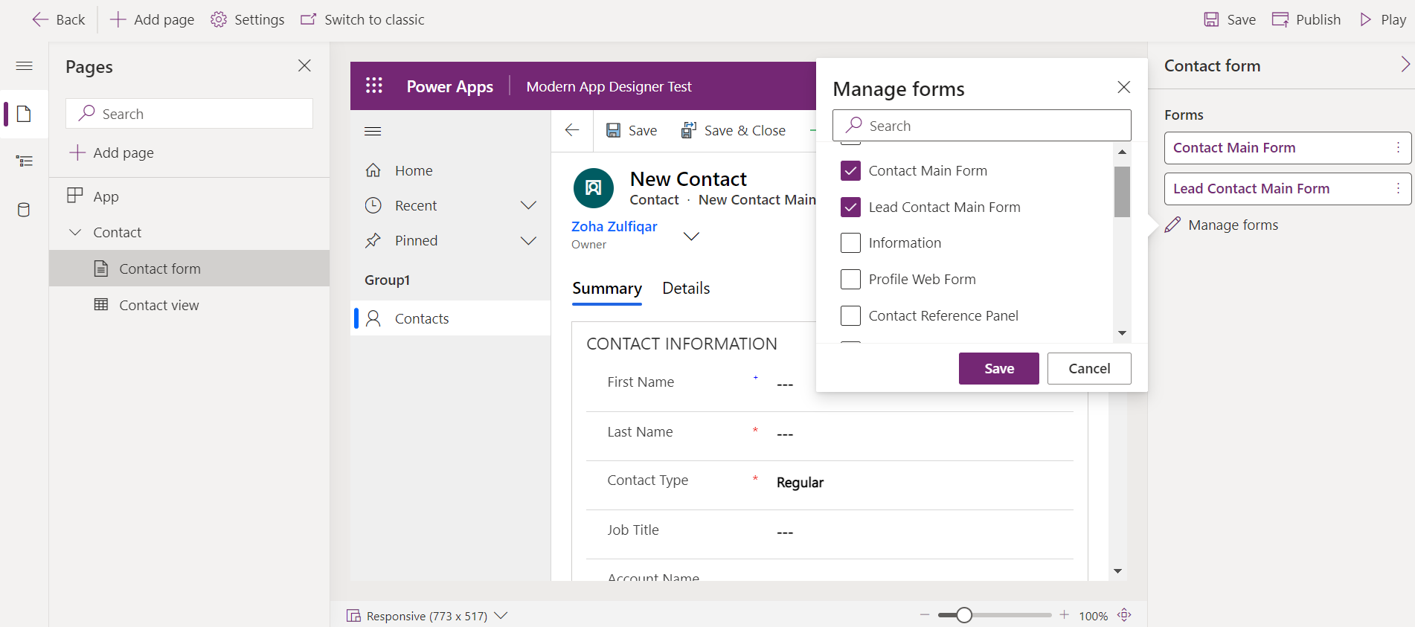The width and height of the screenshot is (1415, 627).
Task: Focus the Manage forms search box
Action: pos(982,126)
